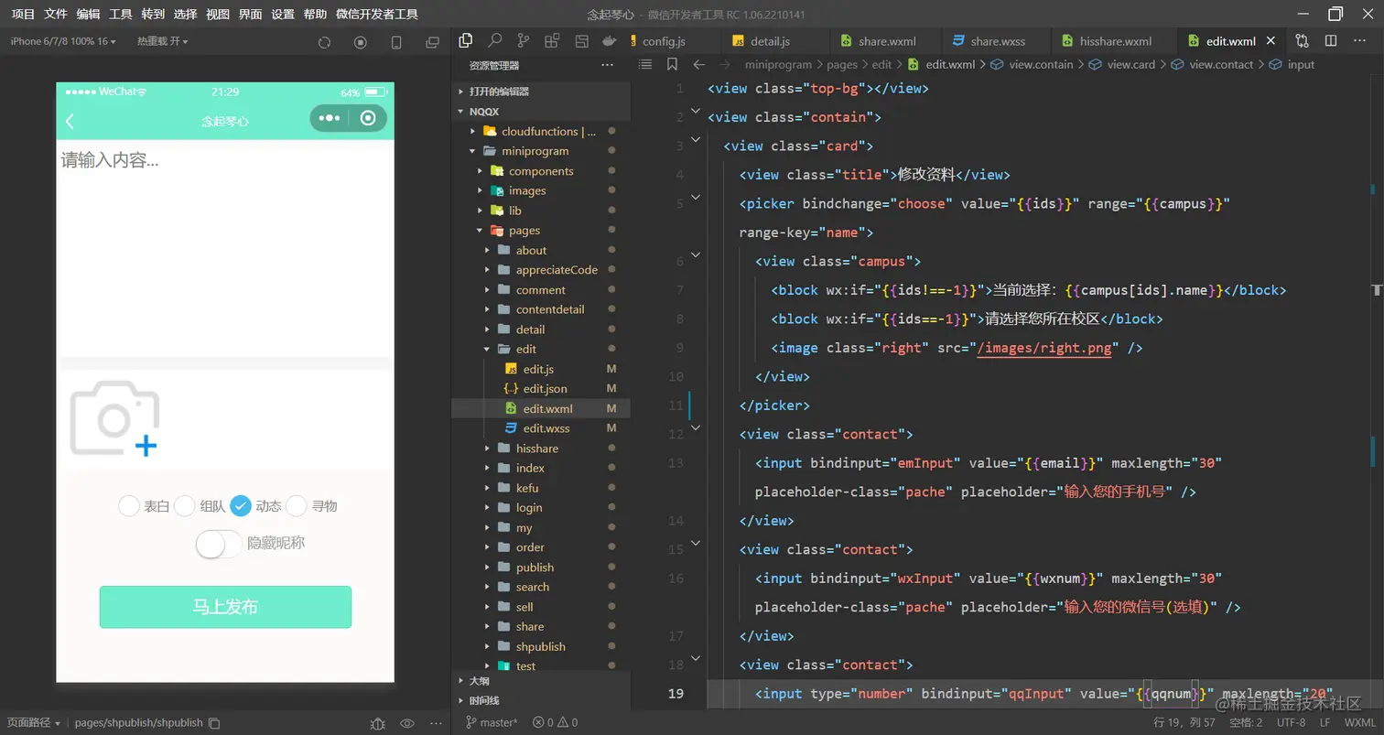Open the source control branch icon
This screenshot has width=1384, height=735.
pos(524,40)
